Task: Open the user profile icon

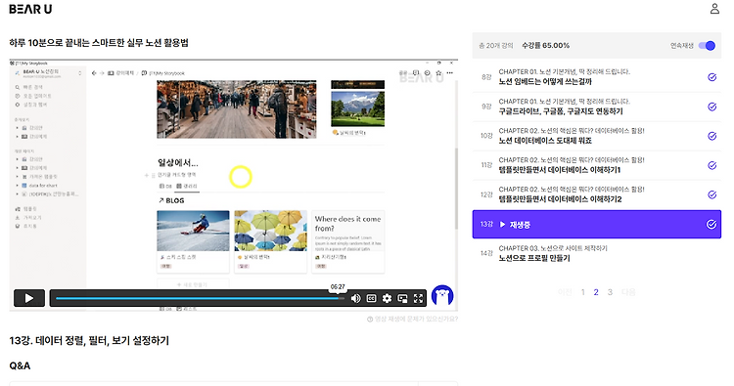Action: 714,9
